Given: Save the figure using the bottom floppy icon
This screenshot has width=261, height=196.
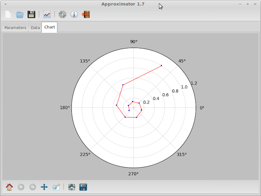Looking at the screenshot, I should [x=83, y=187].
